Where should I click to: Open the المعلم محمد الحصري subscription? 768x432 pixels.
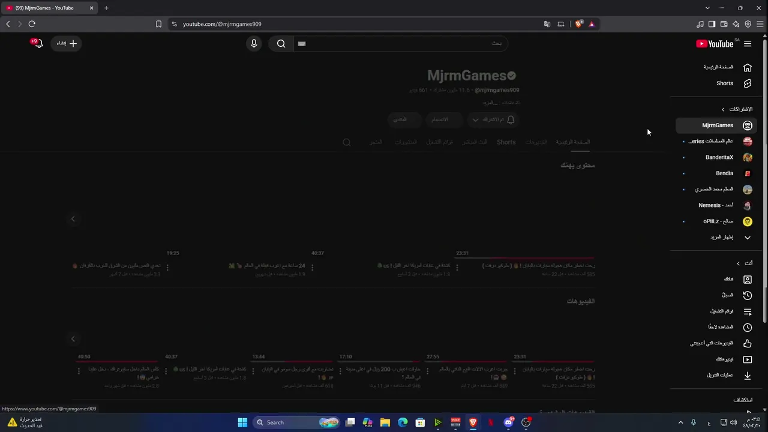(x=718, y=189)
